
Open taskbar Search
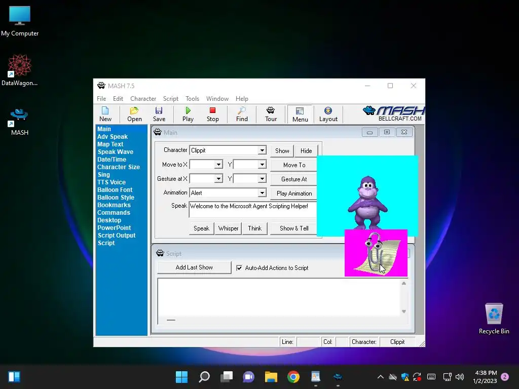pyautogui.click(x=204, y=377)
